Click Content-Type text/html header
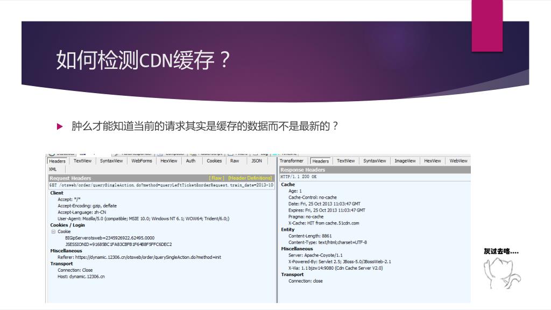The height and width of the screenshot is (310, 551). 328,243
